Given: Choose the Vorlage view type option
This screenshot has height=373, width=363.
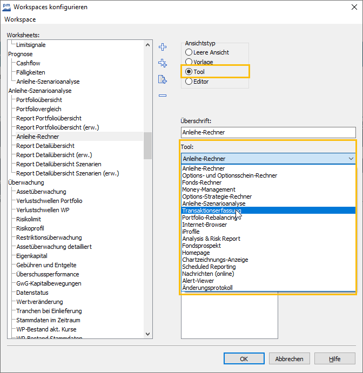Looking at the screenshot, I should 189,62.
